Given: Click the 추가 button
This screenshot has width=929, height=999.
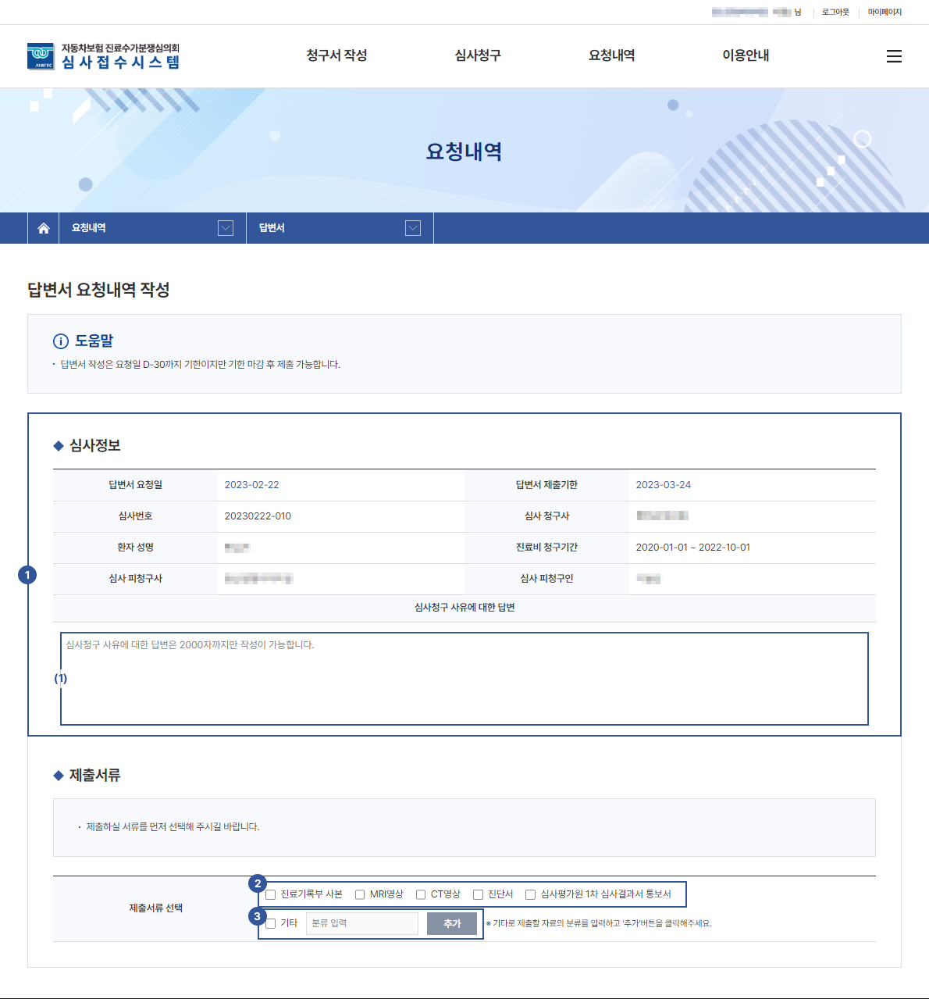Looking at the screenshot, I should tap(452, 923).
